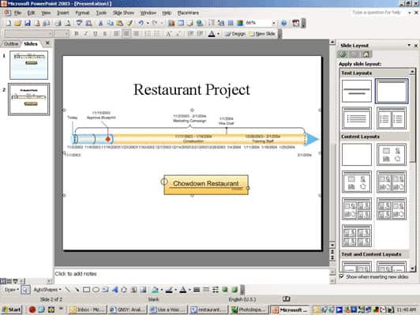Open the Format menu

[82, 13]
